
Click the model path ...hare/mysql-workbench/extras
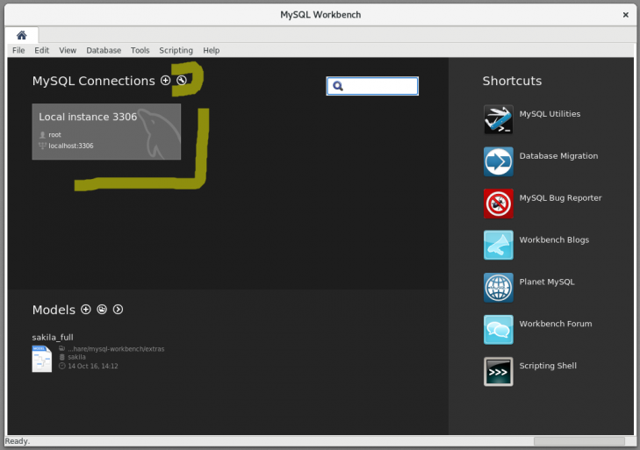[117, 349]
